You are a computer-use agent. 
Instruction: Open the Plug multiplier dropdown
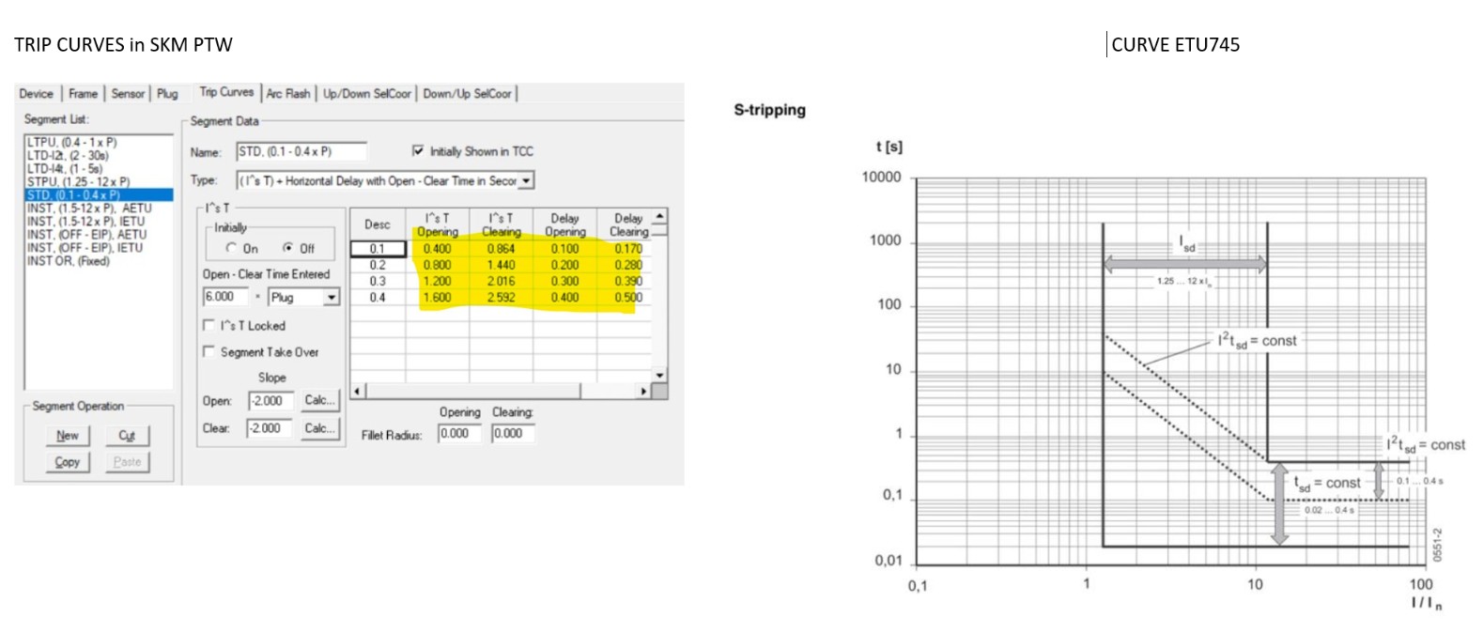pyautogui.click(x=331, y=297)
